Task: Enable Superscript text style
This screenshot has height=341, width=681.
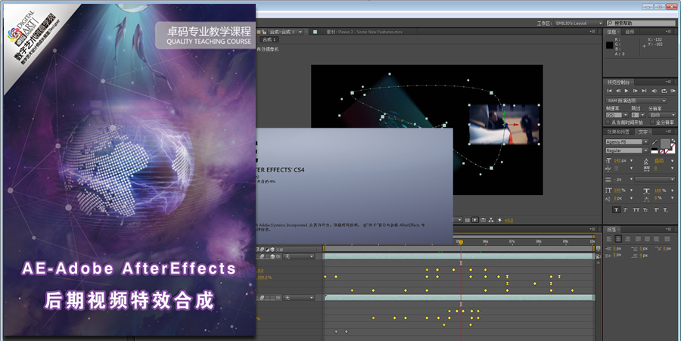Action: 656,209
